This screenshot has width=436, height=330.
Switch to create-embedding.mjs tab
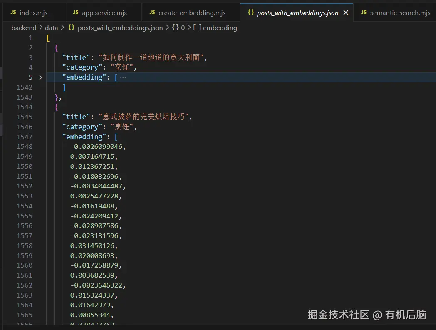(x=191, y=12)
